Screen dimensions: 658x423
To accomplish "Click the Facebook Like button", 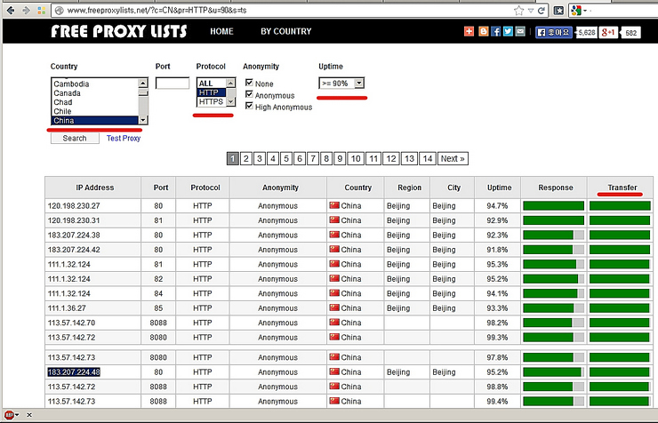I will click(554, 32).
